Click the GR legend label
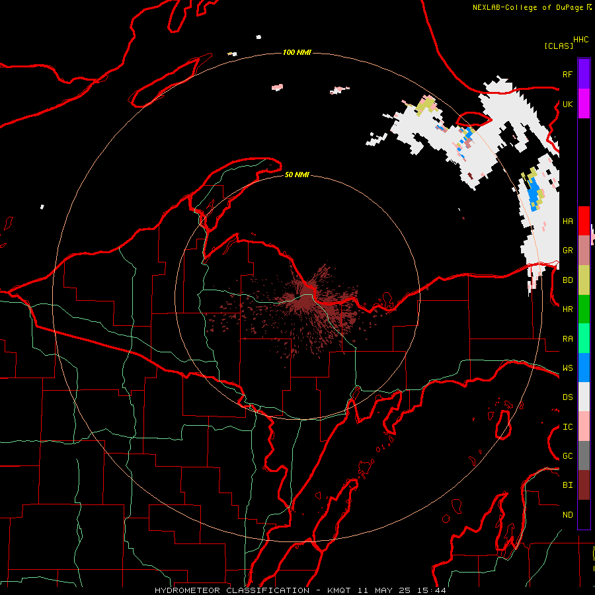The image size is (595, 595). coord(567,250)
